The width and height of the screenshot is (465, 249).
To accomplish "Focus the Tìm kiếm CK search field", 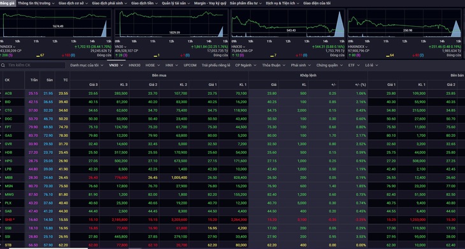I will pyautogui.click(x=36, y=65).
